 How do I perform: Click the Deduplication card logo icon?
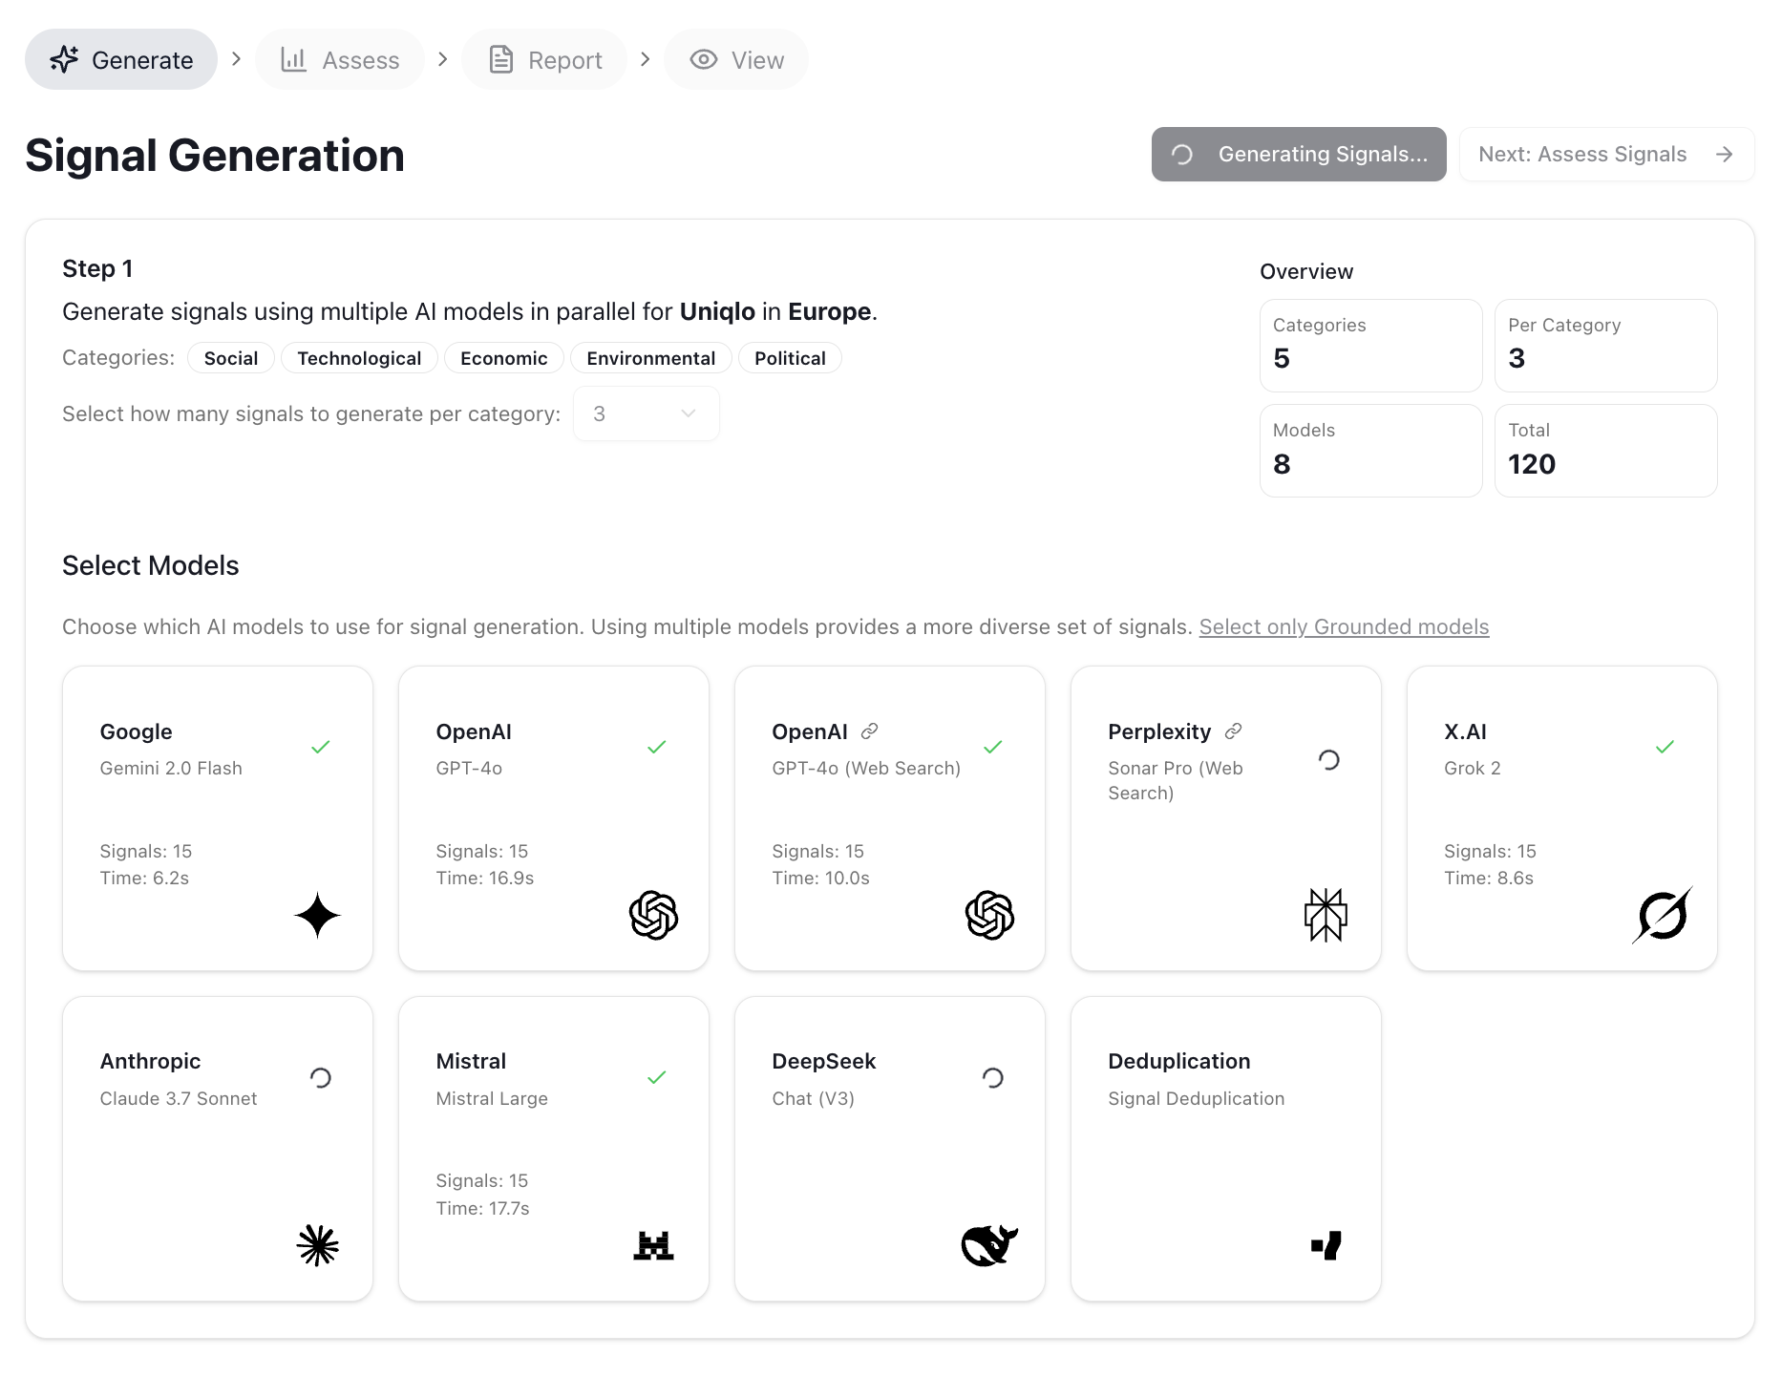point(1326,1245)
